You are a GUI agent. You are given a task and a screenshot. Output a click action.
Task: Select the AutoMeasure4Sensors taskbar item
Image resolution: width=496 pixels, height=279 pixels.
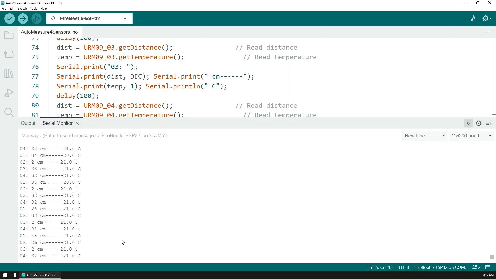pyautogui.click(x=40, y=275)
